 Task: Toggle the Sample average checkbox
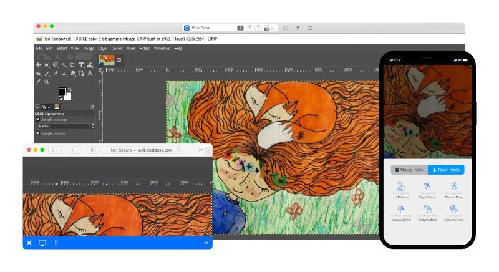tap(37, 119)
